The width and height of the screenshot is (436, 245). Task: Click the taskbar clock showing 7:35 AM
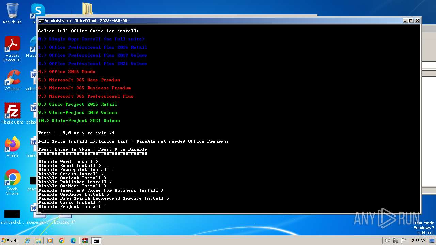(x=419, y=241)
